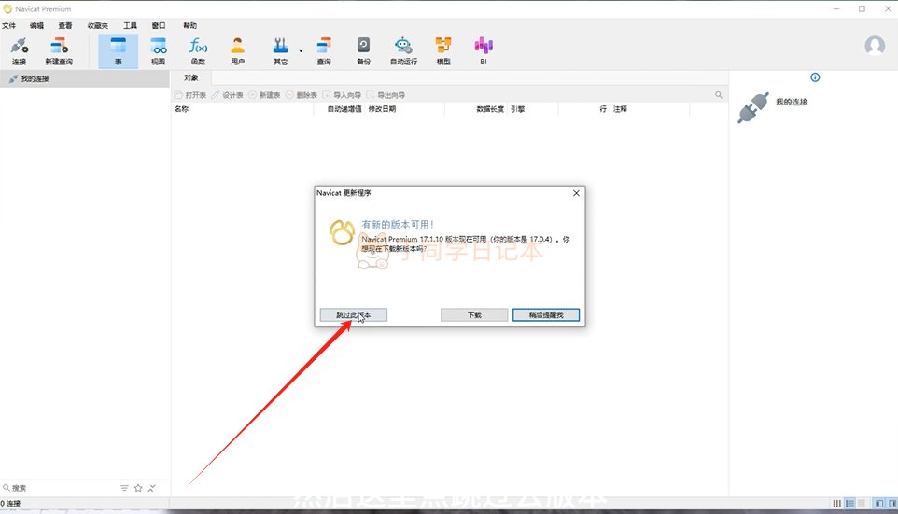The image size is (898, 514).
Task: Click 我的连接 label in right info panel
Action: (x=792, y=102)
